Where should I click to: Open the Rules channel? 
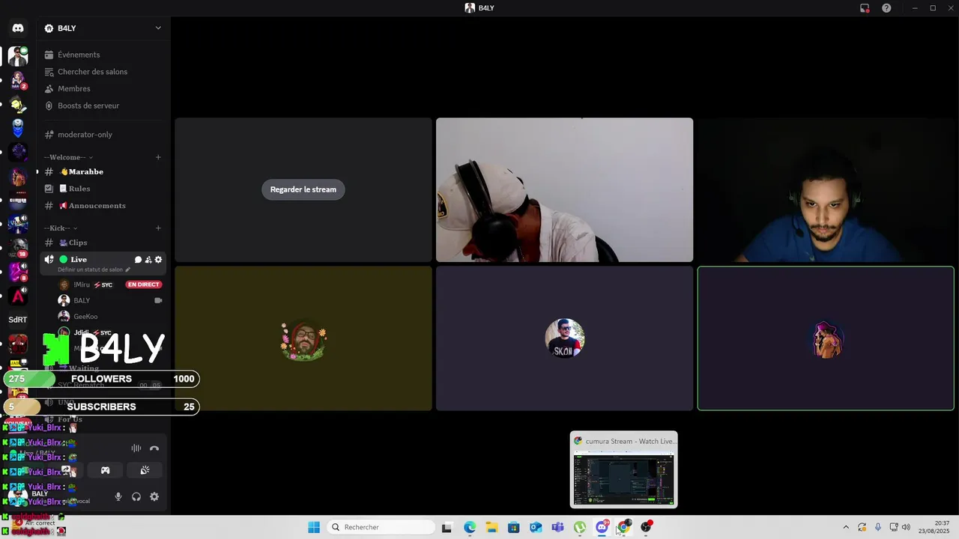click(x=103, y=189)
